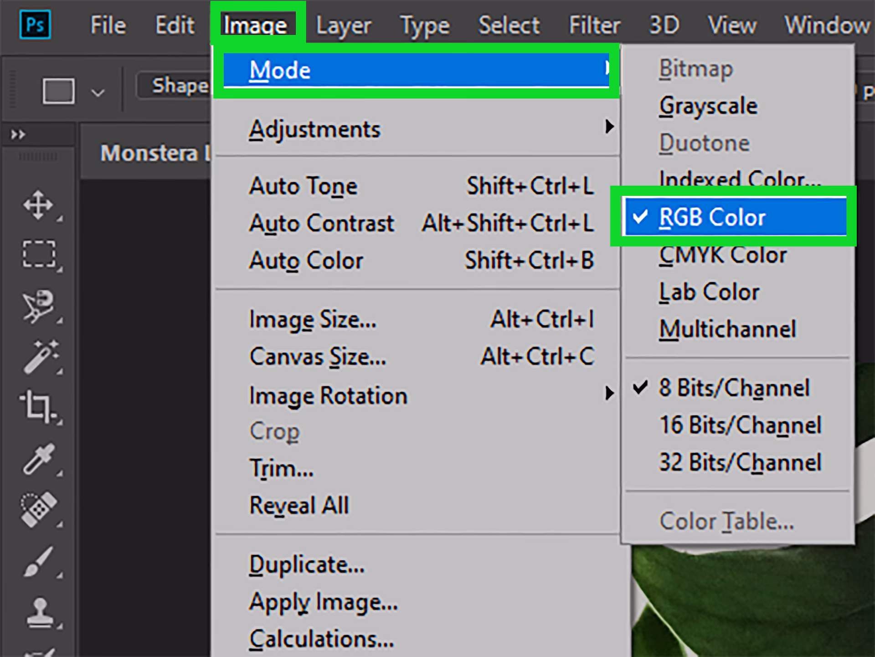Select the Move tool
The image size is (875, 657).
click(x=39, y=205)
